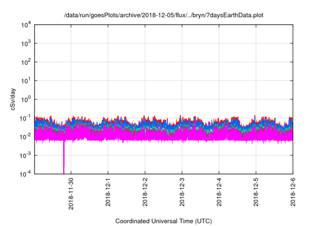
Task: Click the 10^1 y-axis tick label
Action: tap(26, 81)
